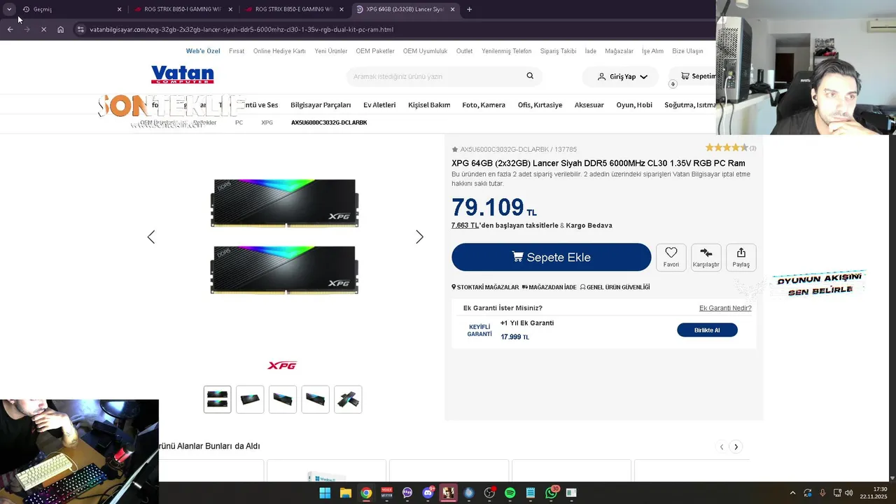Open the Online Hediye Kartı link
The width and height of the screenshot is (896, 504).
click(279, 51)
